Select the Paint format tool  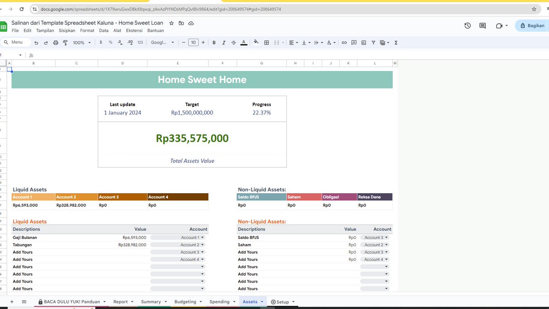coord(65,43)
